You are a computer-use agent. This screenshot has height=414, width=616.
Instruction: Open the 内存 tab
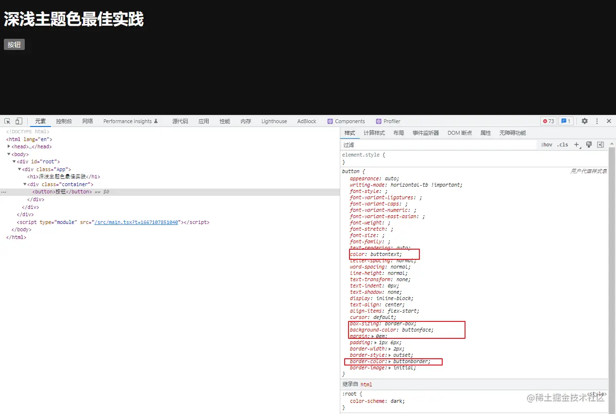click(246, 121)
